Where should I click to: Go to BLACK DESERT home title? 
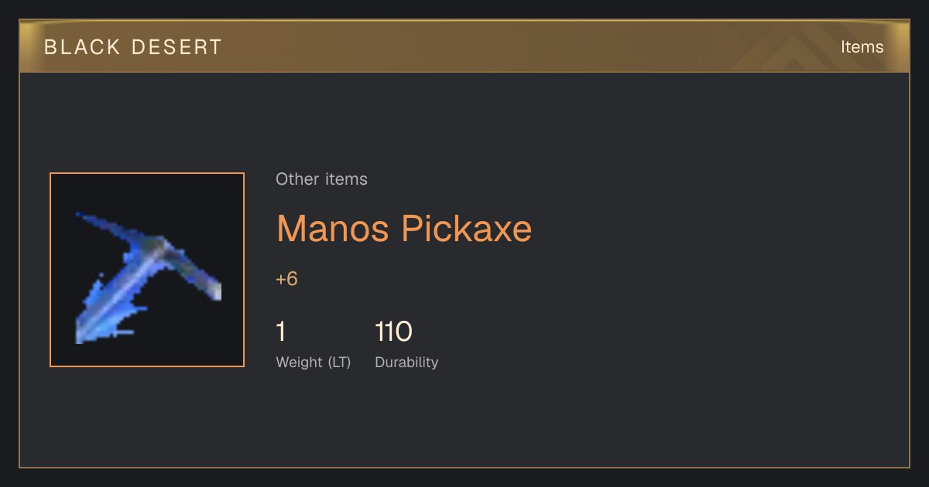133,47
